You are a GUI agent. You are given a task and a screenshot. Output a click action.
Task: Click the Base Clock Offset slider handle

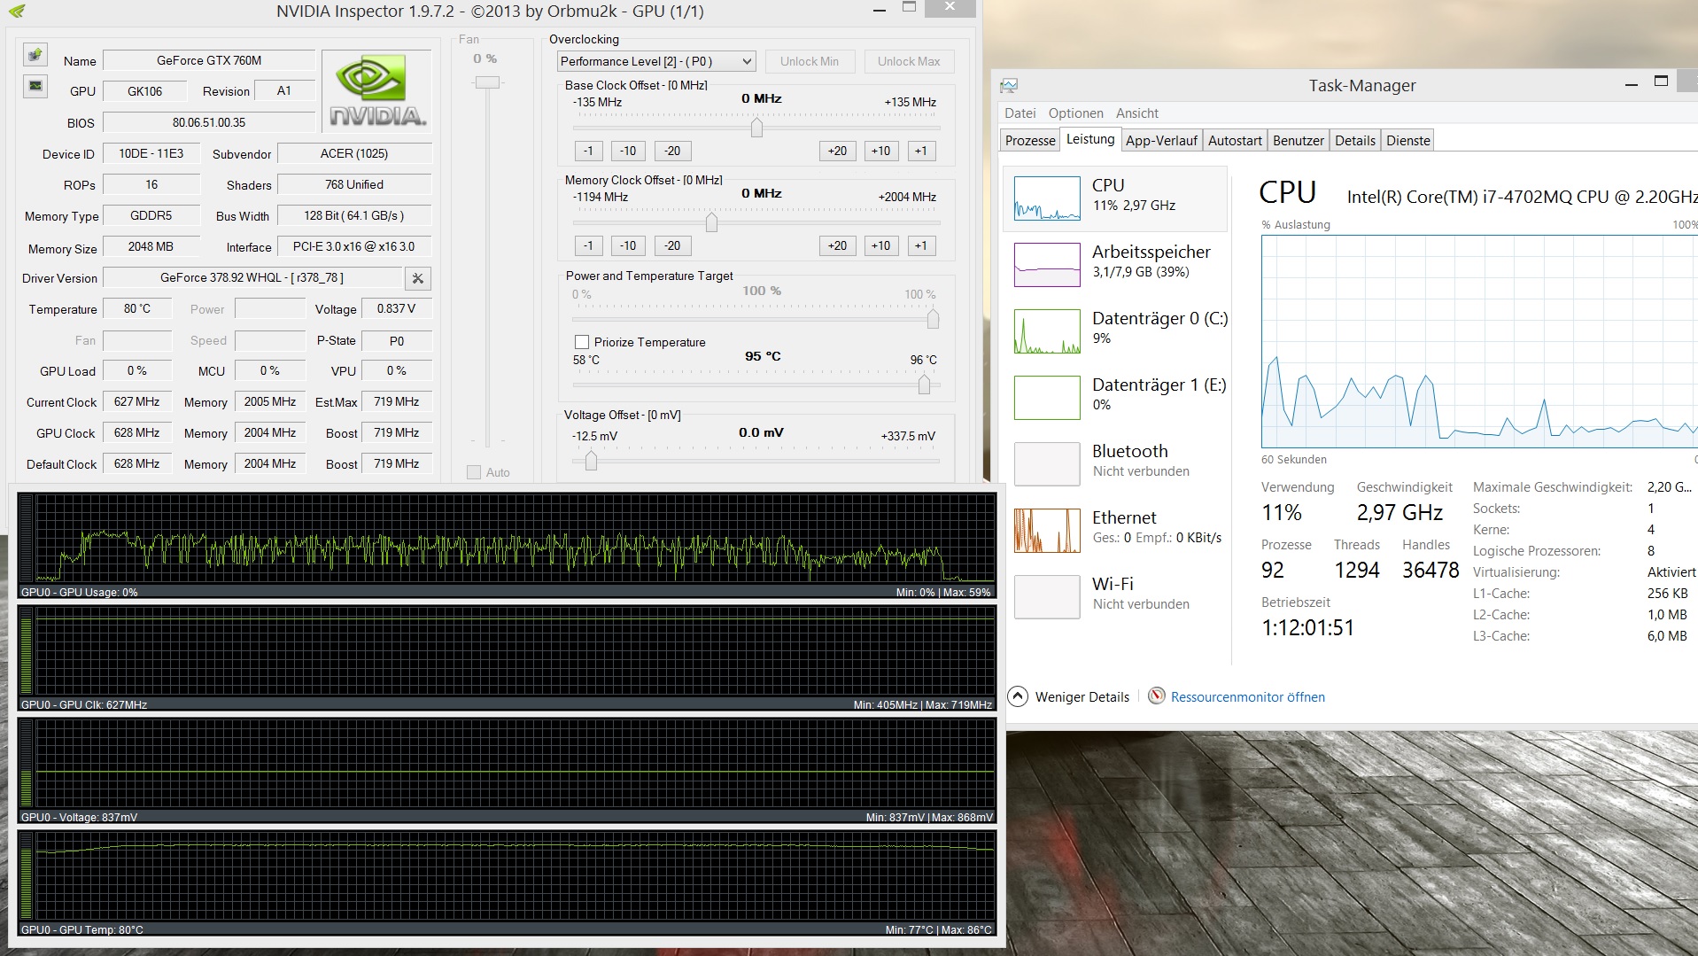(x=756, y=128)
